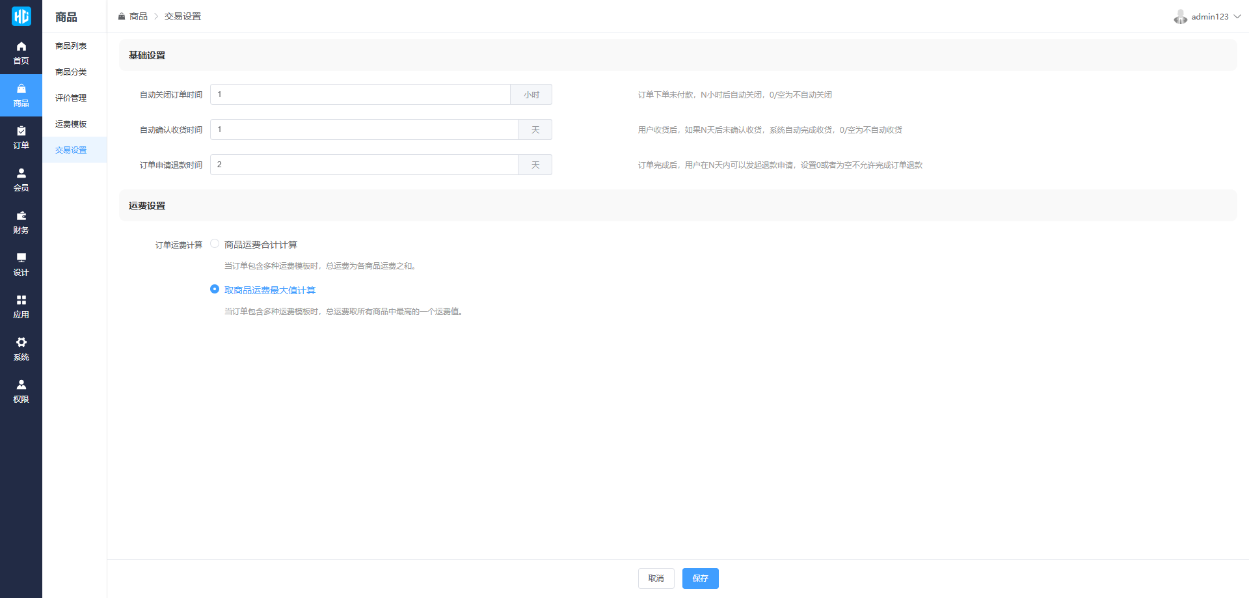Focus the 订单申请退款时间 input field
Viewport: 1249px width, 598px height.
coord(364,165)
